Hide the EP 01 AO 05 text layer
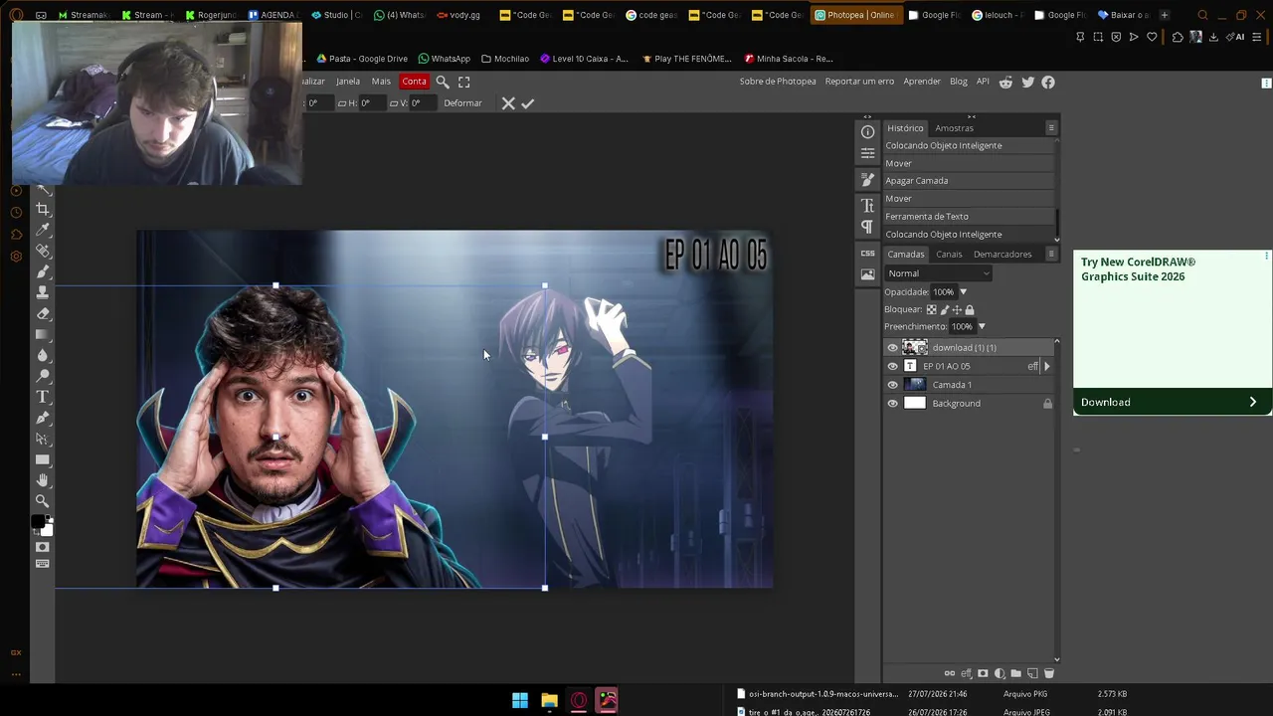Screen dimensions: 1273x716 tap(892, 366)
